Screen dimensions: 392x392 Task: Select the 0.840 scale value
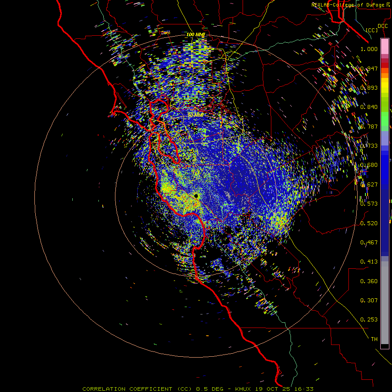point(369,107)
